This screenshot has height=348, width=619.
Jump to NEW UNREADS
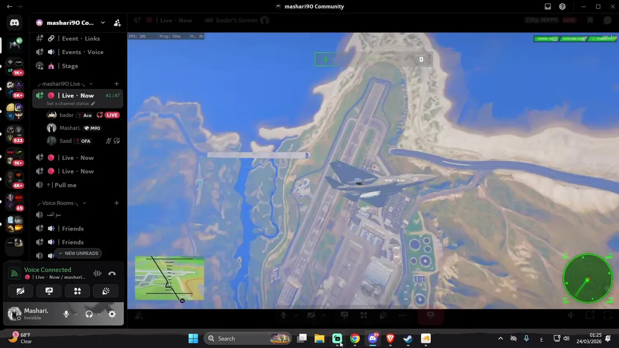[x=78, y=253]
